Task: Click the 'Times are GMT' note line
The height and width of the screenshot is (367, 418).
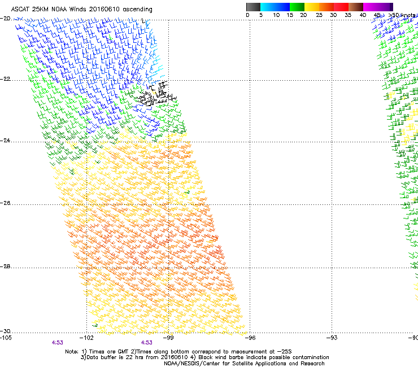Action: (x=178, y=352)
